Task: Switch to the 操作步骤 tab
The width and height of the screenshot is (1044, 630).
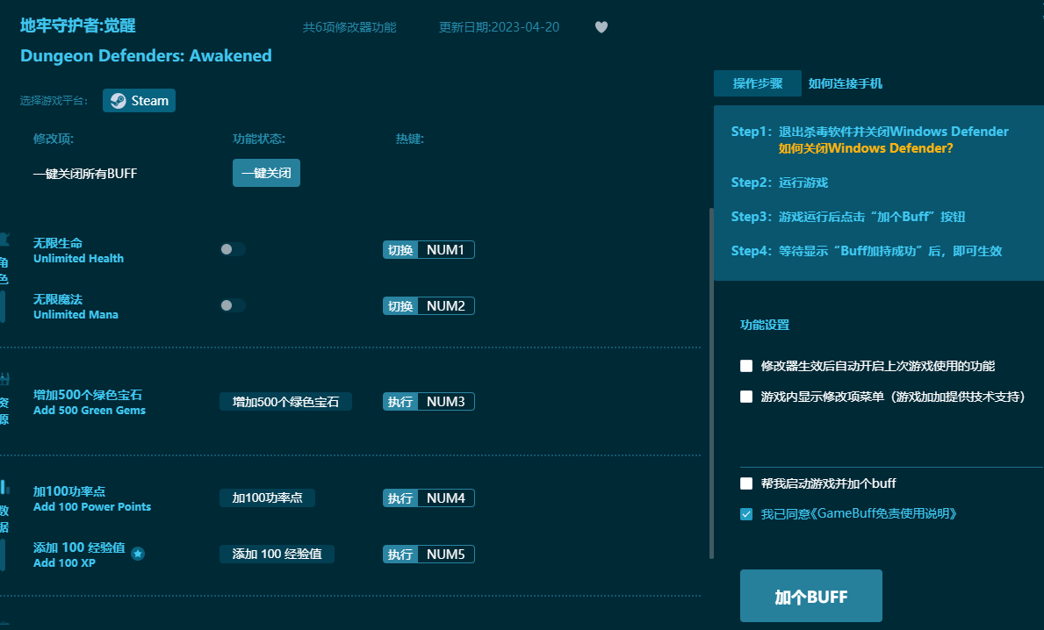Action: click(x=758, y=83)
